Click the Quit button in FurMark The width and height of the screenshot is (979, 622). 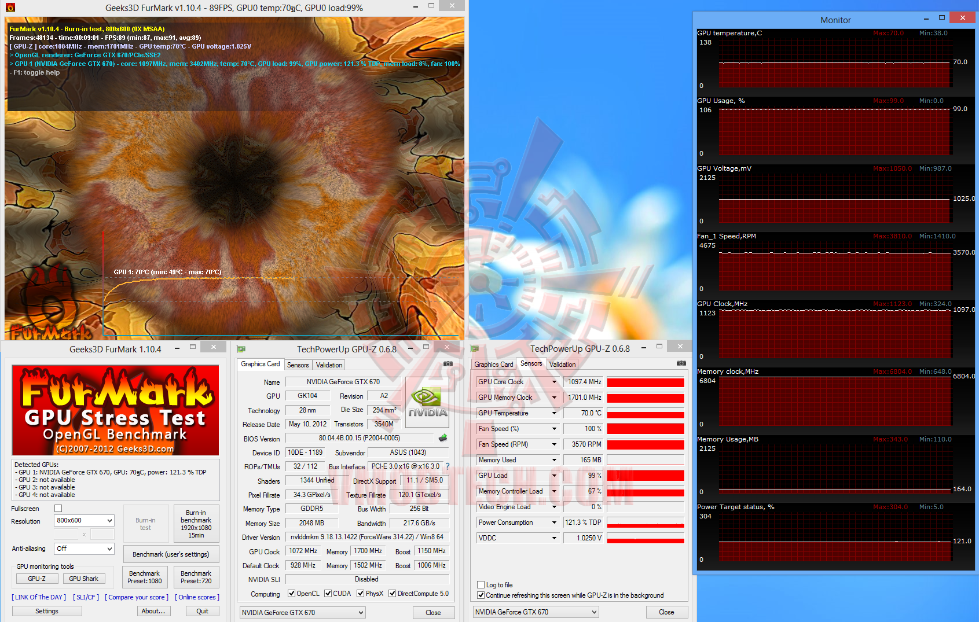[203, 611]
